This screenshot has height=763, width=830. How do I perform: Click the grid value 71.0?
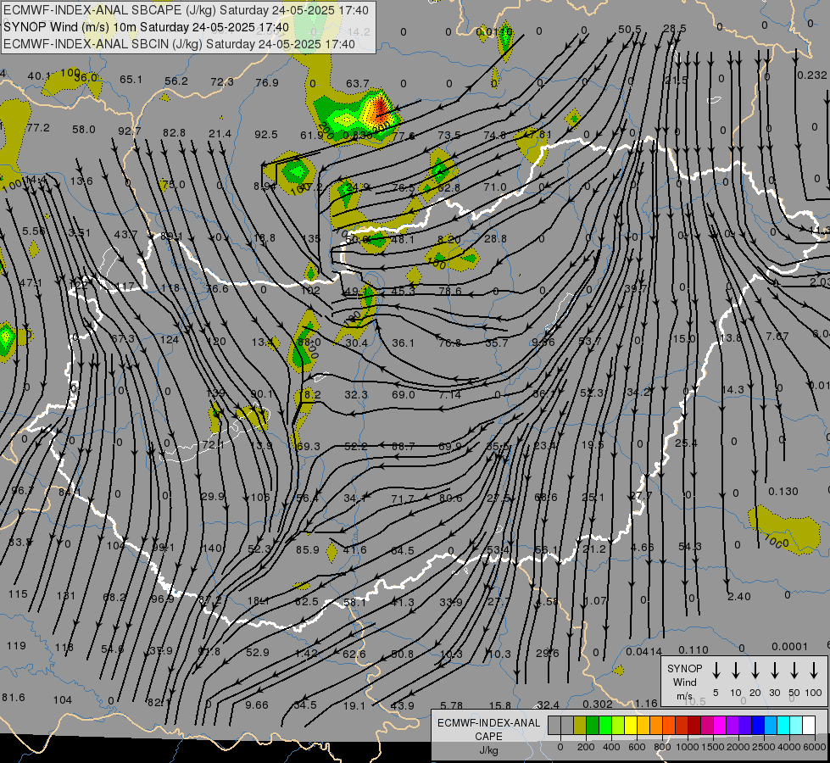[x=495, y=187]
